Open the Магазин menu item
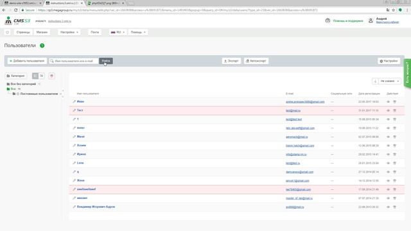The width and height of the screenshot is (411, 231). pos(42,32)
